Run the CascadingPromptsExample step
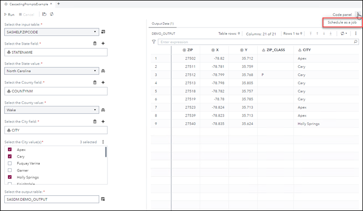This screenshot has height=211, width=363. 9,14
